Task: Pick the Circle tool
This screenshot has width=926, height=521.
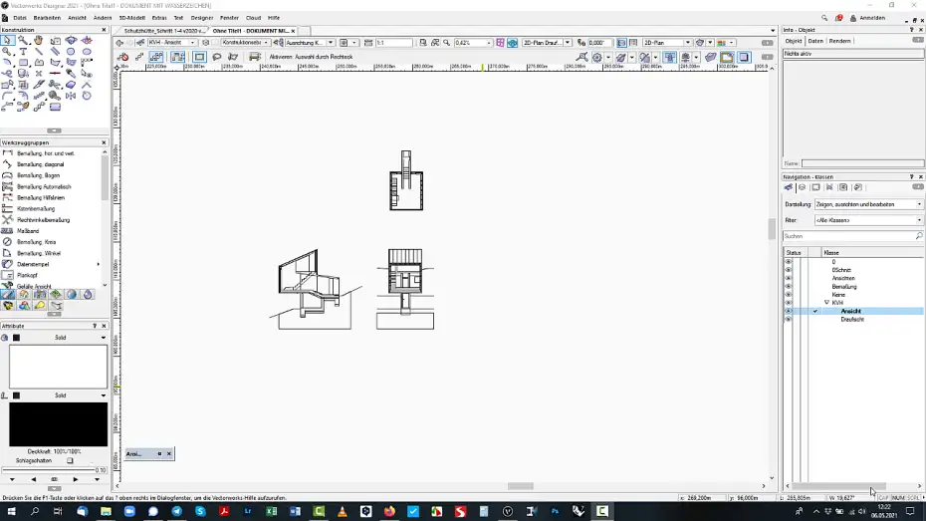Action: pos(71,52)
